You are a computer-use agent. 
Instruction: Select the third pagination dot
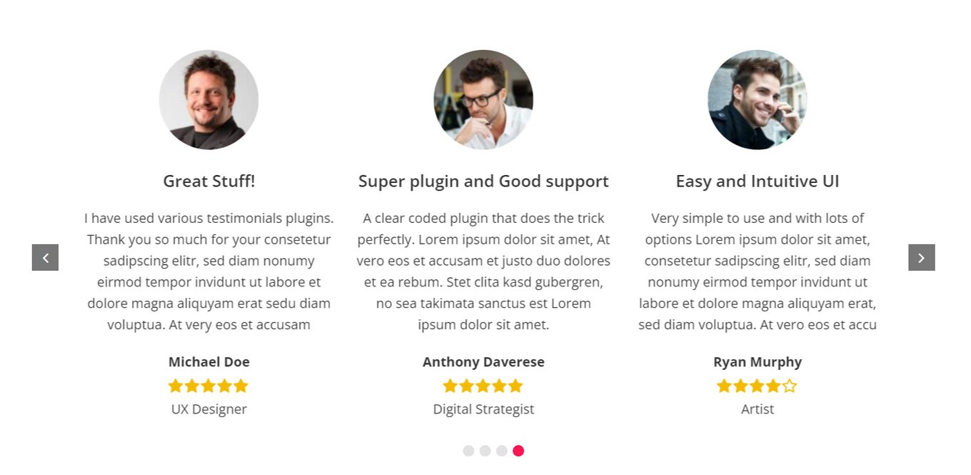click(x=502, y=451)
